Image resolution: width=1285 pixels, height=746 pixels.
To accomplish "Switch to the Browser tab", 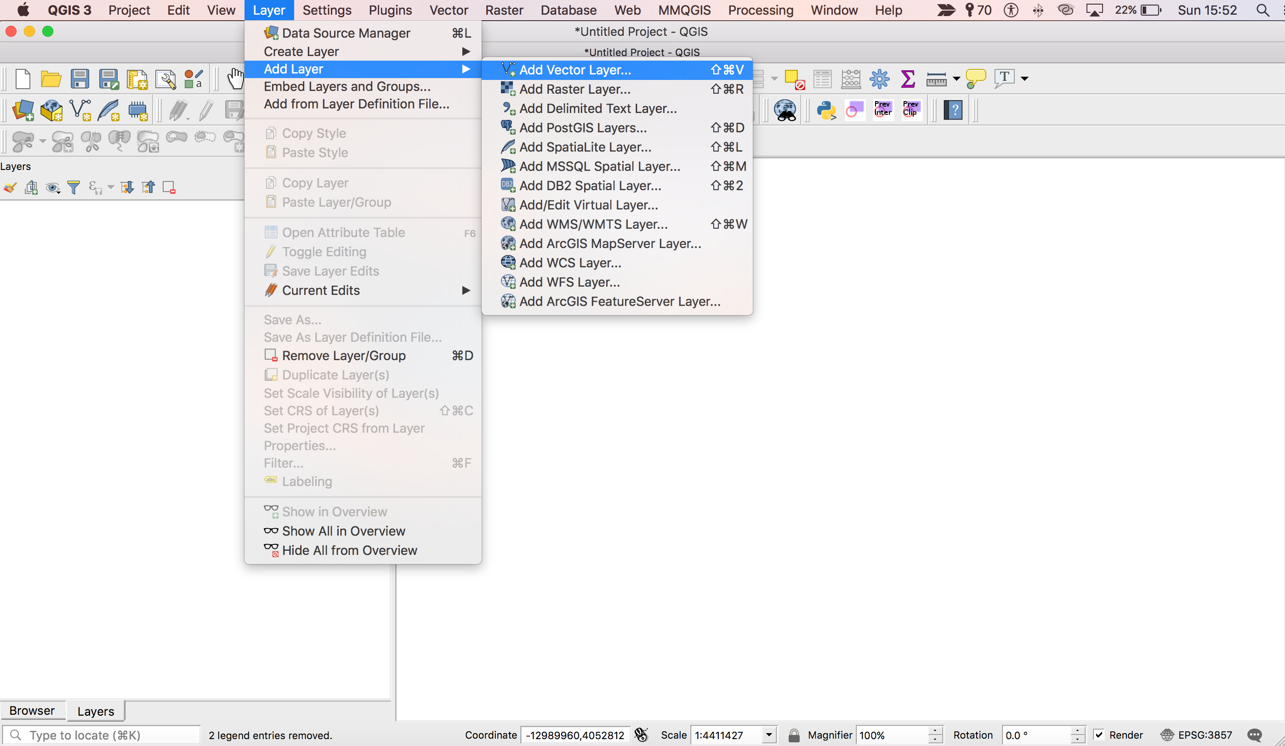I will (32, 710).
